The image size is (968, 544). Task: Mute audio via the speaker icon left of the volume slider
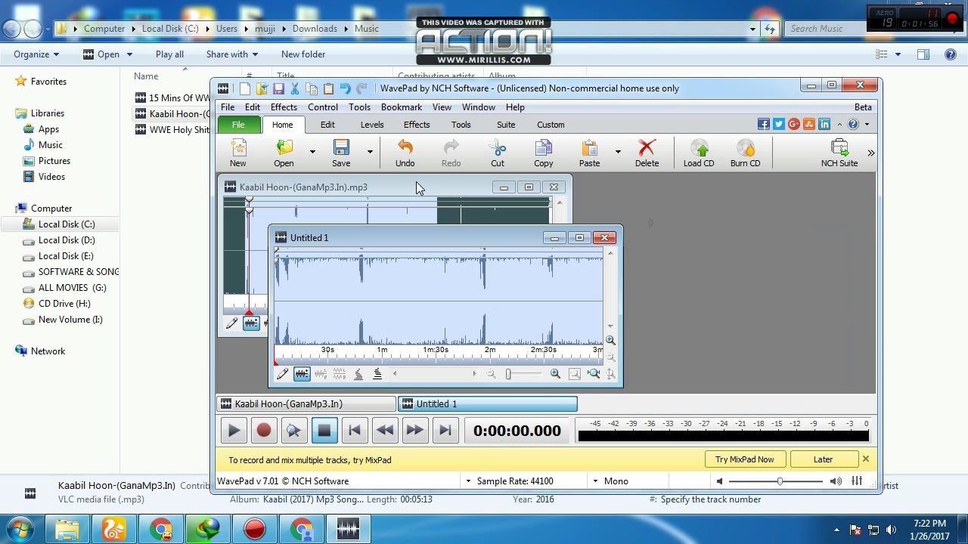coord(719,481)
